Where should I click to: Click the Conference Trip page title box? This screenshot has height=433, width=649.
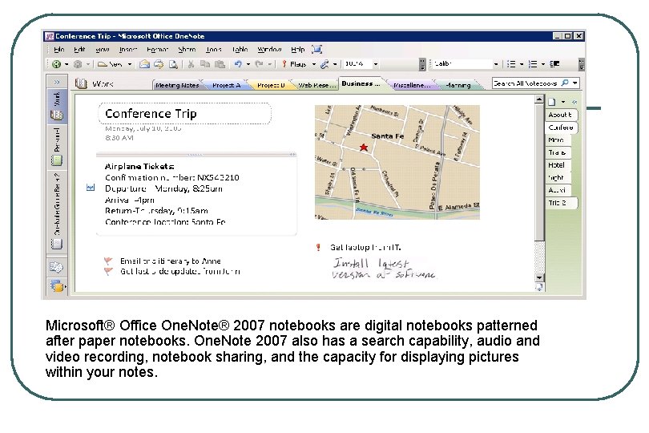pyautogui.click(x=184, y=114)
